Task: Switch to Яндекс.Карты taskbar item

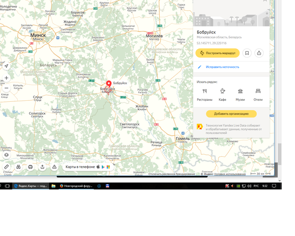Action: [30, 186]
